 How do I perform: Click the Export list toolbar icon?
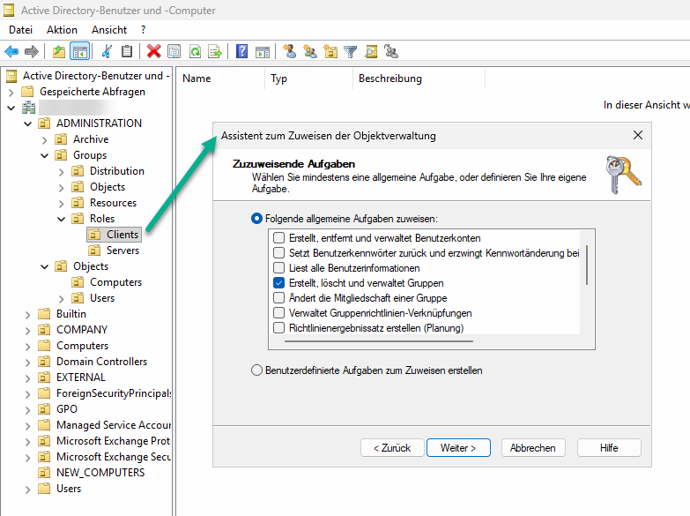(x=214, y=52)
